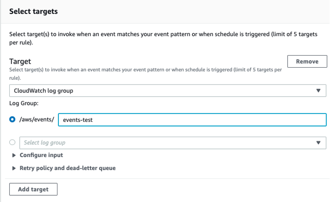Expand Configure input using its triangle
330x202 pixels.
point(14,155)
